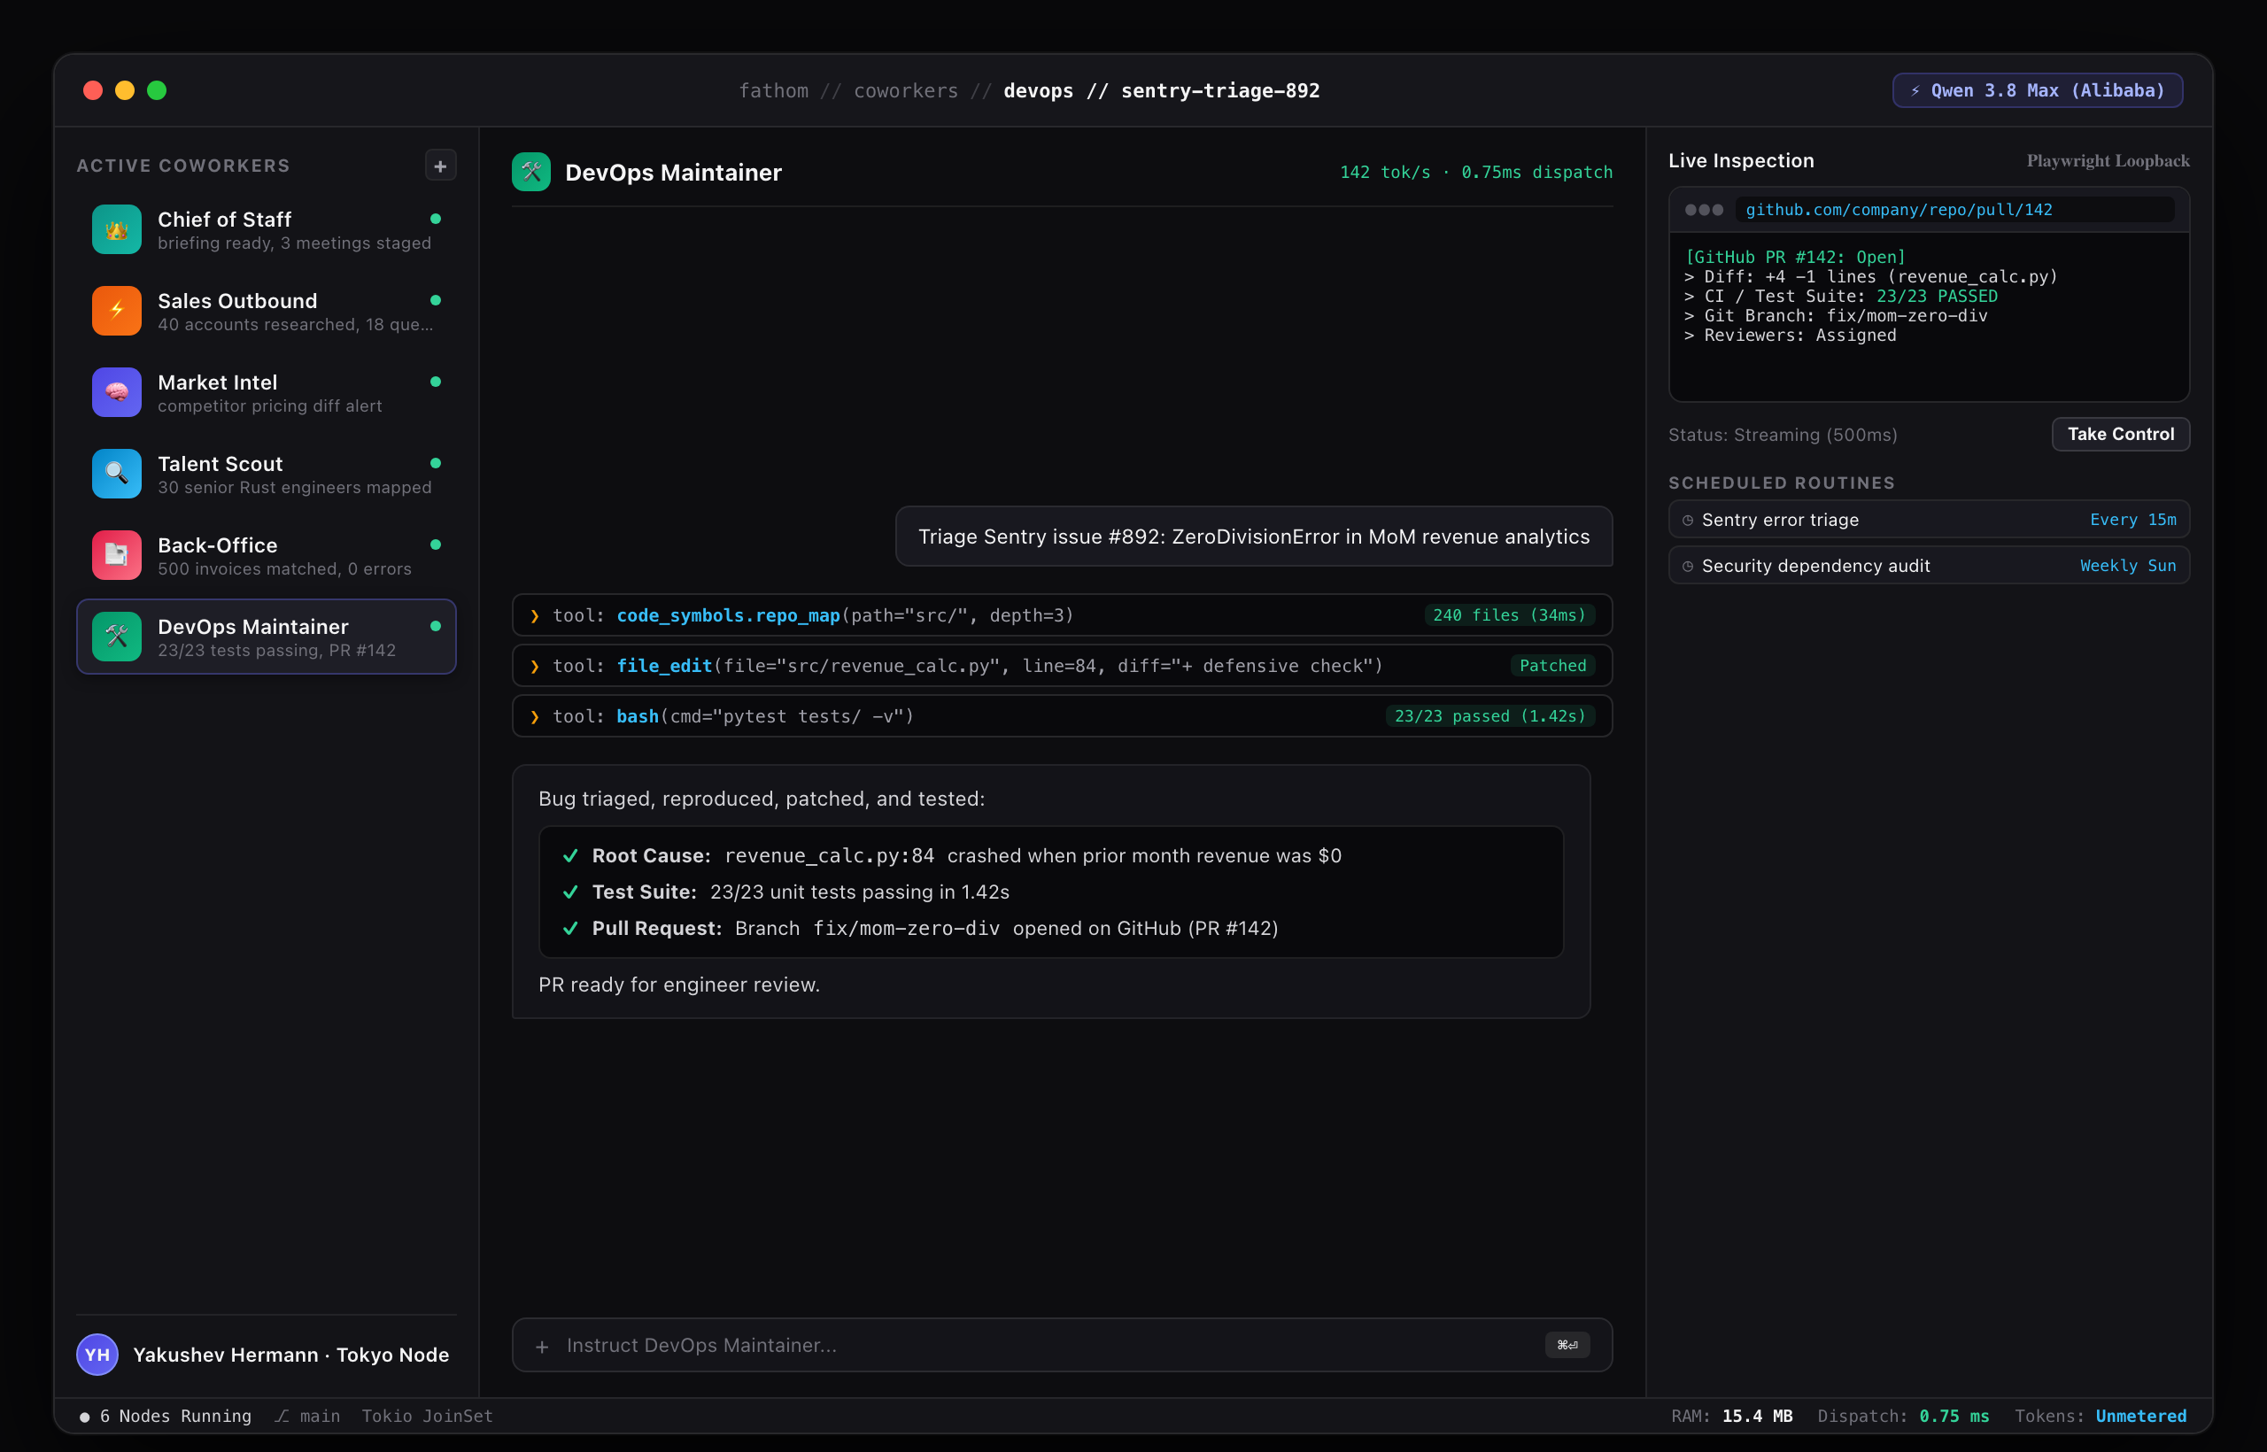Select the Talent Scout coworker
Viewport: 2267px width, 1452px height.
(266, 474)
